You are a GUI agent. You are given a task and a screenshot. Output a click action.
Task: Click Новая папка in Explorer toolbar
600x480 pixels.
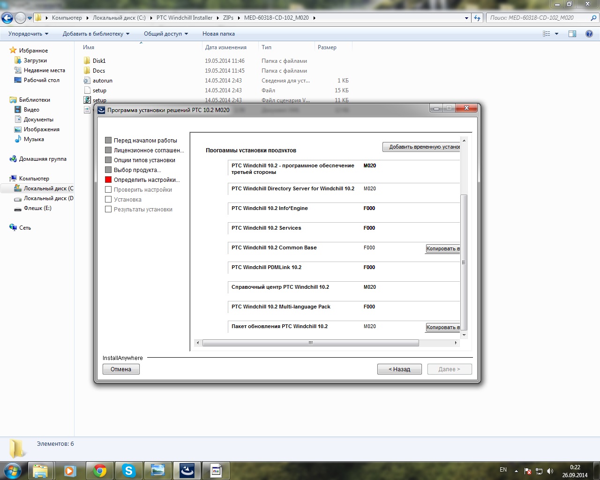click(x=218, y=34)
